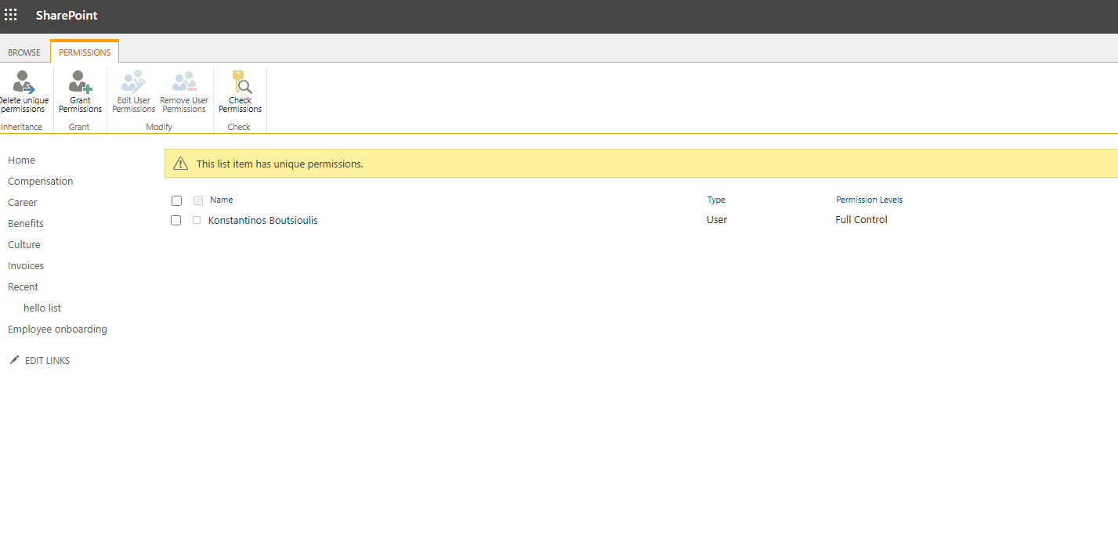Go to Compensation in the left navigation
The height and width of the screenshot is (544, 1118).
(41, 182)
